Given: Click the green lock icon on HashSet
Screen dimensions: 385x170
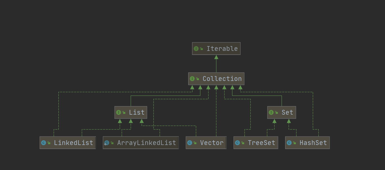Looking at the screenshot, I should pyautogui.click(x=295, y=143).
